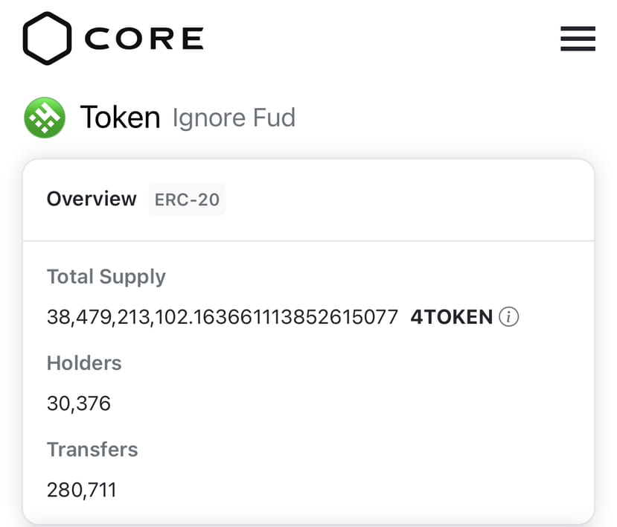Open the 4TOKEN symbol link

(449, 316)
